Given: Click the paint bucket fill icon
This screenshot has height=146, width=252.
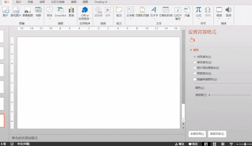Looking at the screenshot, I should (192, 40).
